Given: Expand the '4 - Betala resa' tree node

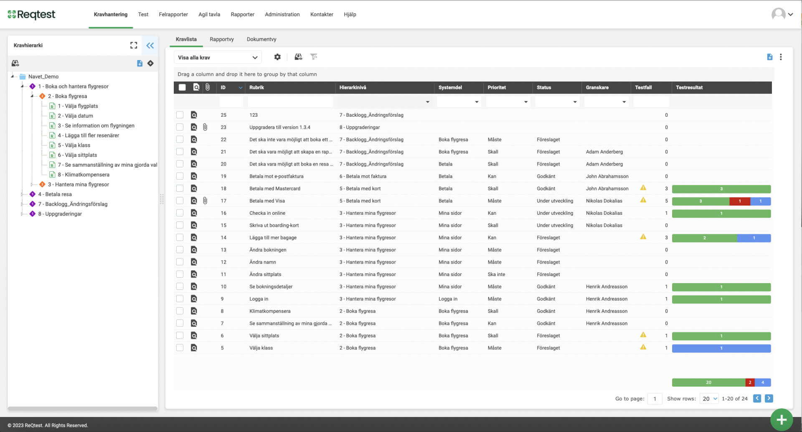Looking at the screenshot, I should (23, 194).
